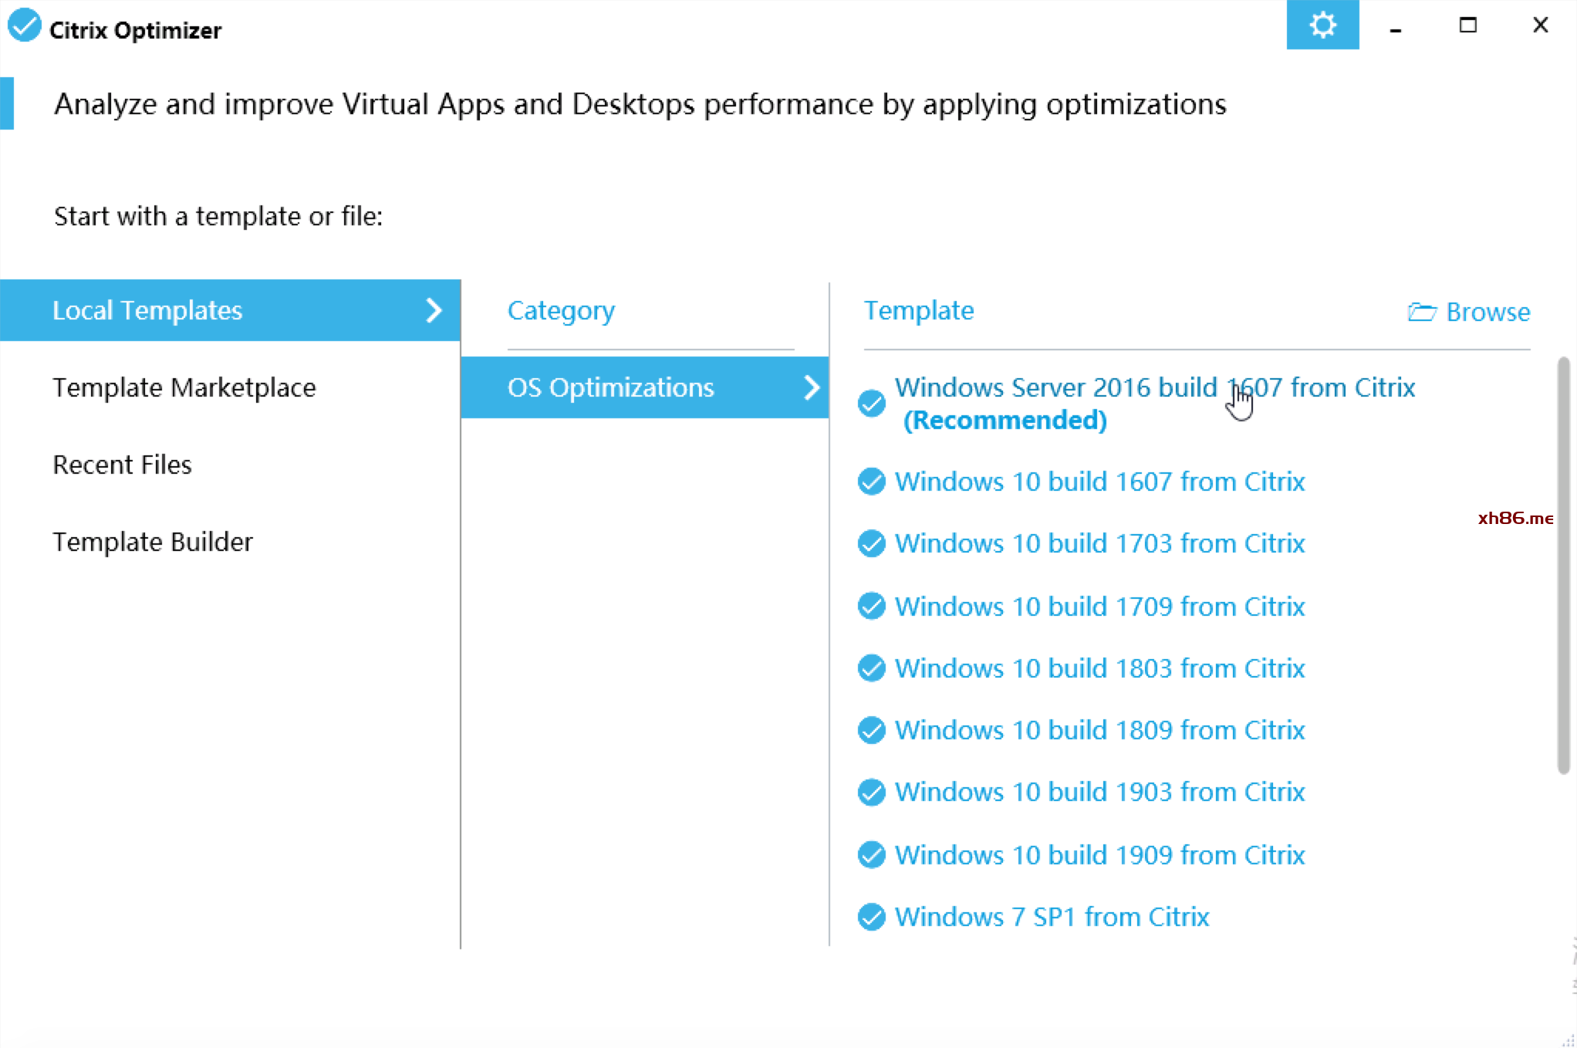Click checkmark icon beside Windows 10 build 1703
The image size is (1577, 1048).
872,543
